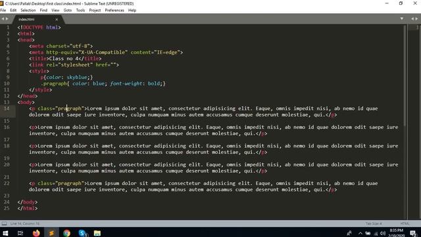
Task: Open the Action Center notifications icon
Action: [413, 233]
